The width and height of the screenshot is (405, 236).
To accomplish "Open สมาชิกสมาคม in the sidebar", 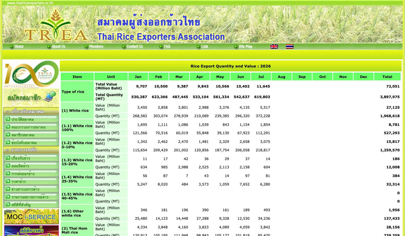I will pos(31,135).
